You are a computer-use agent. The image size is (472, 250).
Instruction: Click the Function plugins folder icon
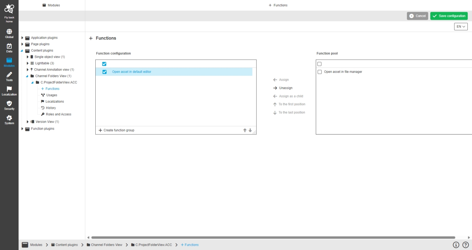[x=27, y=129]
